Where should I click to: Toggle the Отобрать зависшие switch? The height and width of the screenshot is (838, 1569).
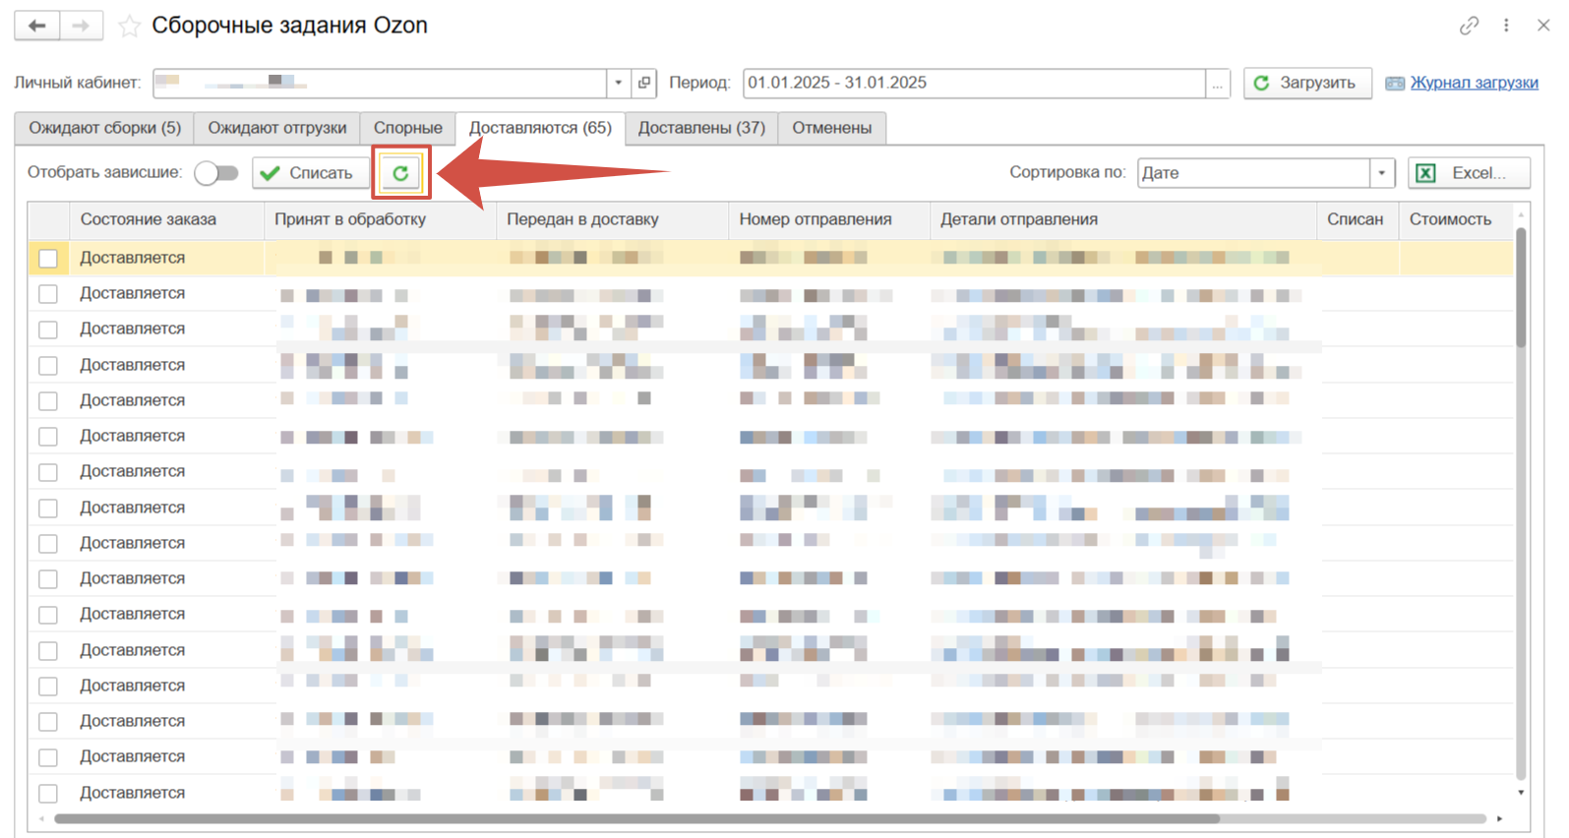click(216, 173)
